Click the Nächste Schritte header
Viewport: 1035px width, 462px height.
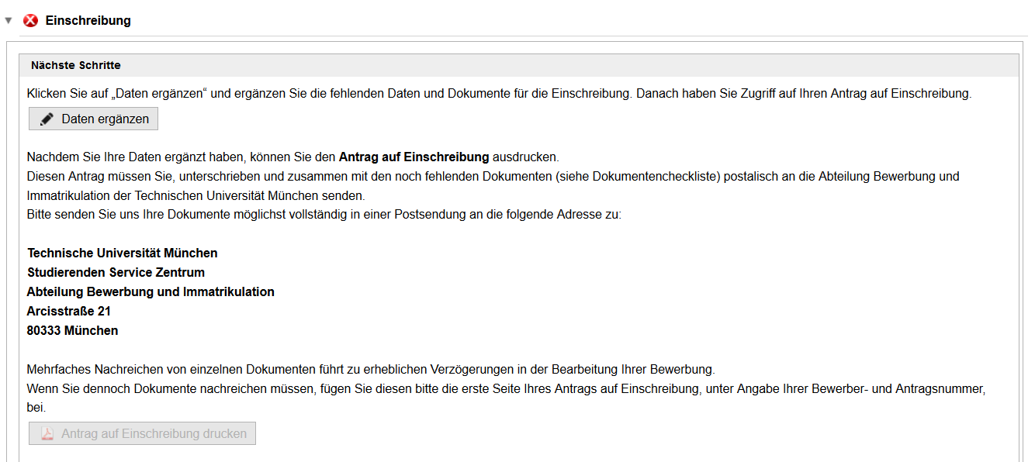(517, 65)
